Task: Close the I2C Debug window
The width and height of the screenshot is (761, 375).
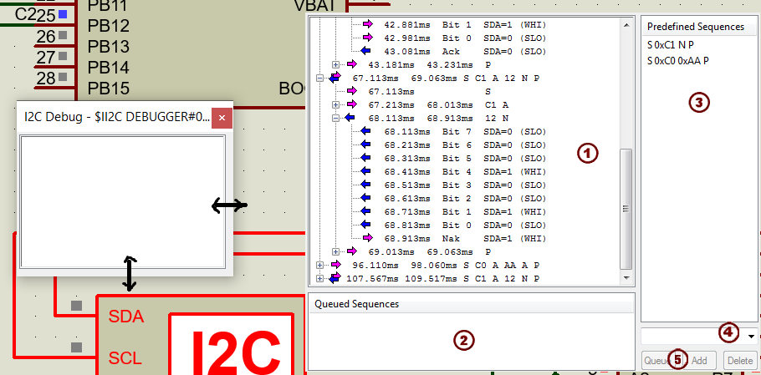Action: (222, 118)
